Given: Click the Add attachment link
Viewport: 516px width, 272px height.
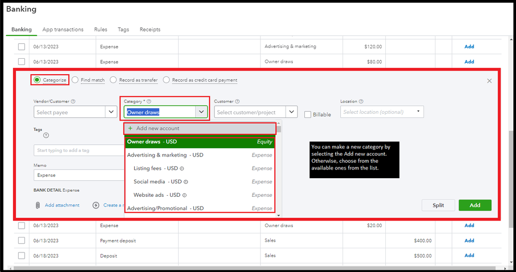Looking at the screenshot, I should [x=62, y=205].
